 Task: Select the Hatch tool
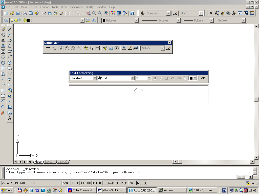pos(10,107)
